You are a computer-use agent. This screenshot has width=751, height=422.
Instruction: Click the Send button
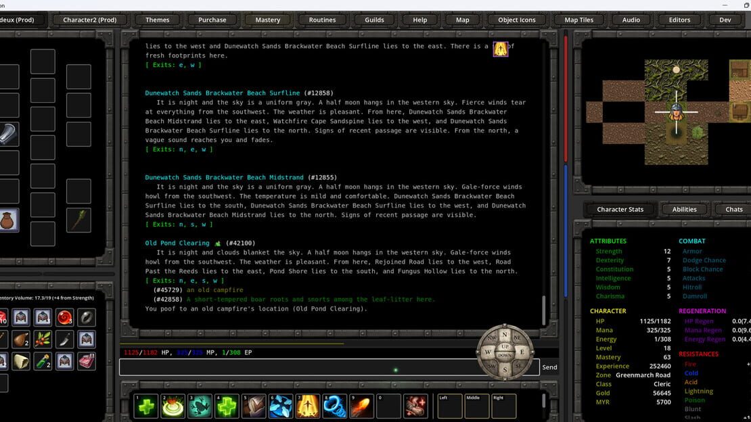[549, 367]
